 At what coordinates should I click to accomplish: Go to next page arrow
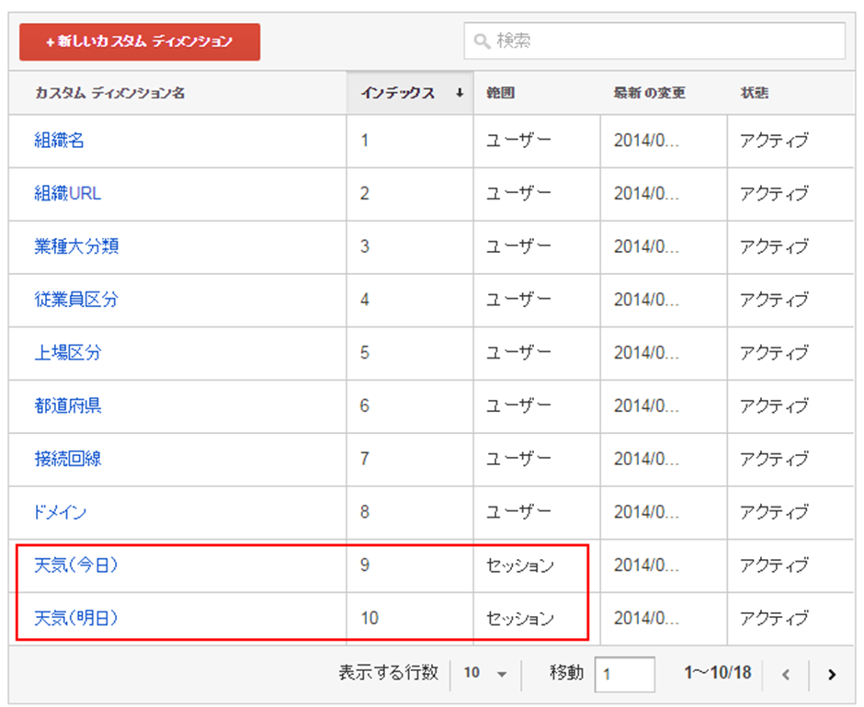point(832,674)
